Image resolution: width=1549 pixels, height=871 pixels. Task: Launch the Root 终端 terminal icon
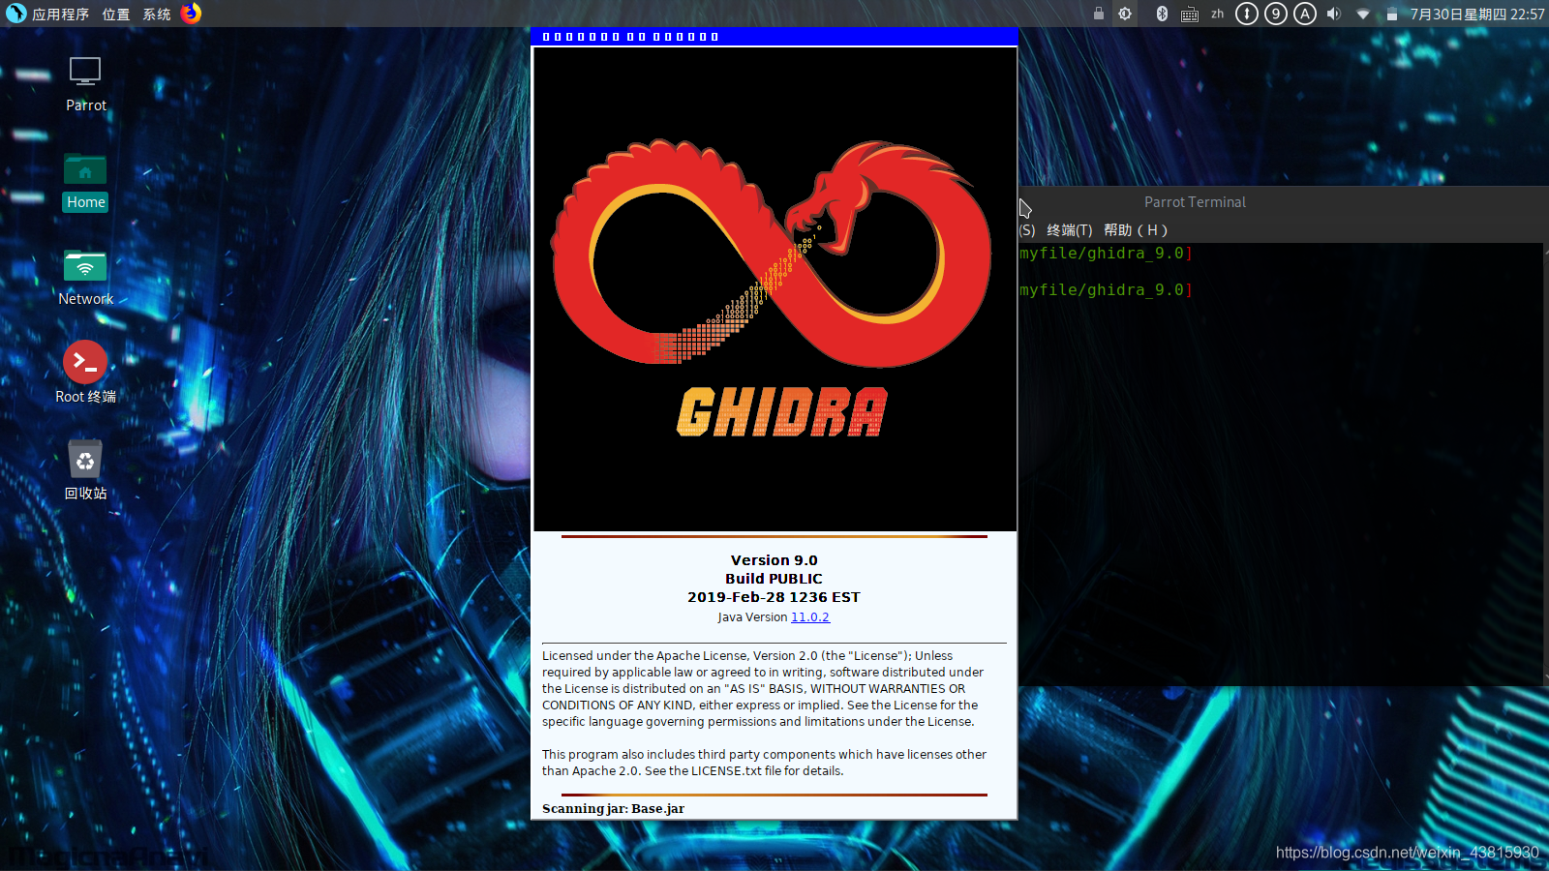85,373
